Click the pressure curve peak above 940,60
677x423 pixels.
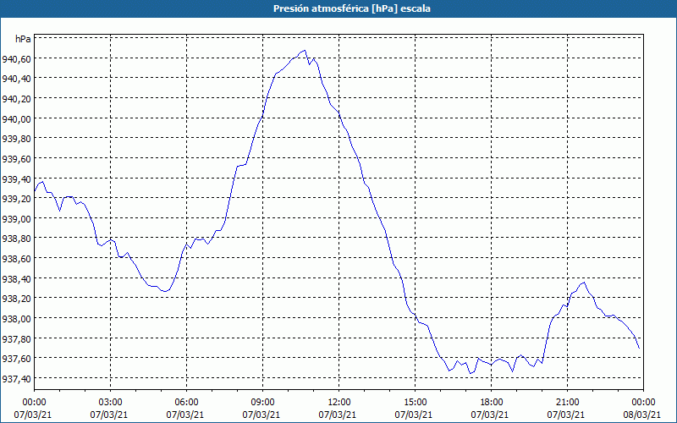(x=305, y=51)
